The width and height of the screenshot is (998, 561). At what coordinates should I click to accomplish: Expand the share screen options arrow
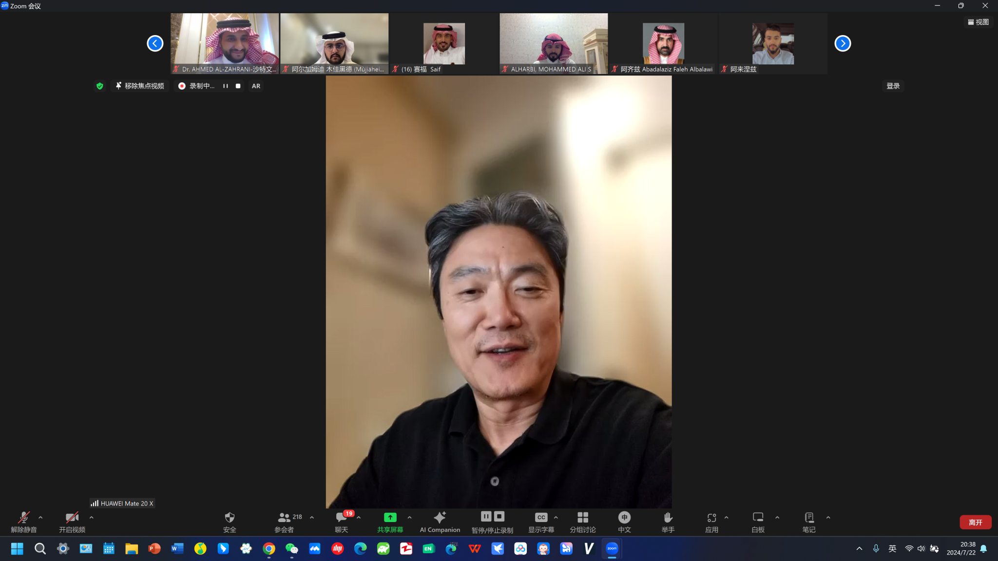pos(409,518)
